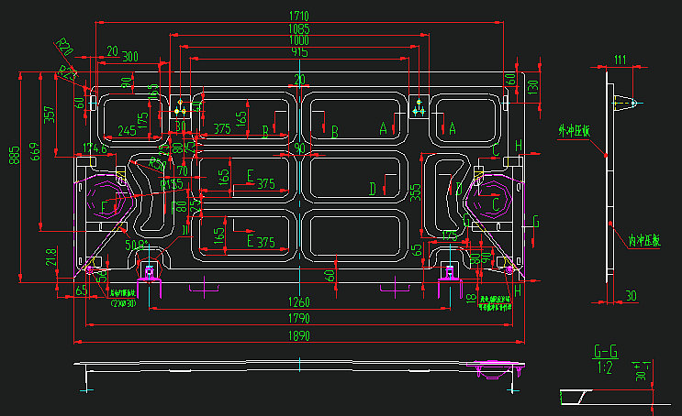Click the 1:2 scale label

click(x=605, y=367)
